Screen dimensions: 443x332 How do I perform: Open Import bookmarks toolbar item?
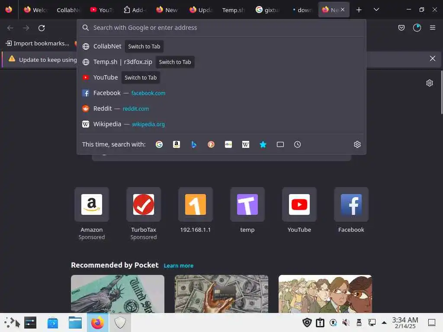click(x=37, y=44)
